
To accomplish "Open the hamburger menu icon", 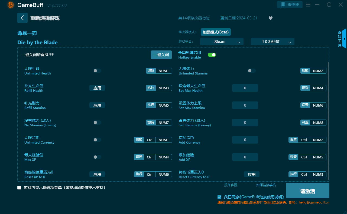I will [308, 5].
